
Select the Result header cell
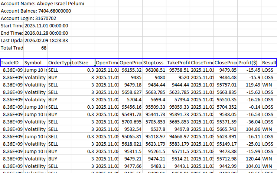coord(269,62)
